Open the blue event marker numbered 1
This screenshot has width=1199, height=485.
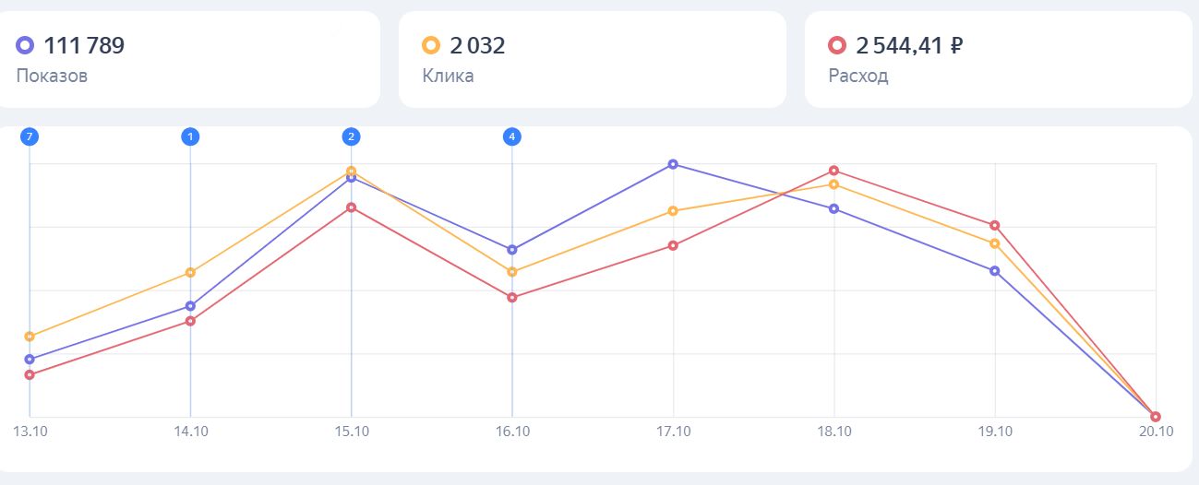(x=190, y=136)
